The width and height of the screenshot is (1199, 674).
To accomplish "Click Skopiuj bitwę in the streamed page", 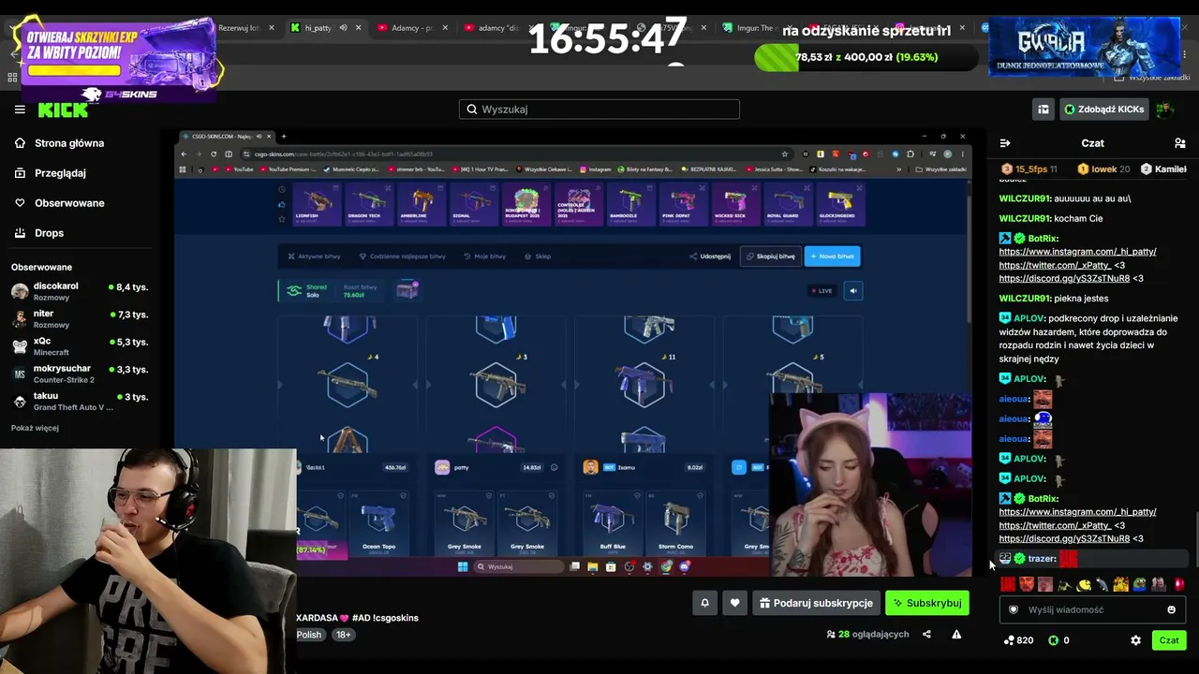I will coord(770,256).
